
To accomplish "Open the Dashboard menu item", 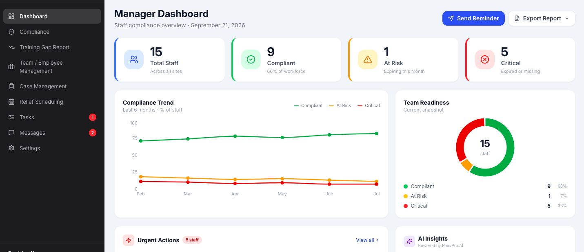I will click(x=52, y=16).
